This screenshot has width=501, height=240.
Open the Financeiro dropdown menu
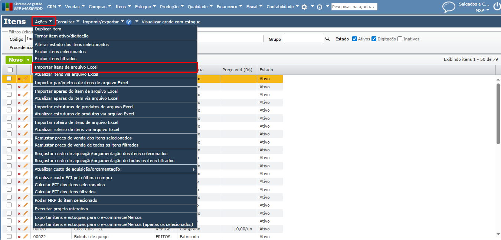pos(229,7)
